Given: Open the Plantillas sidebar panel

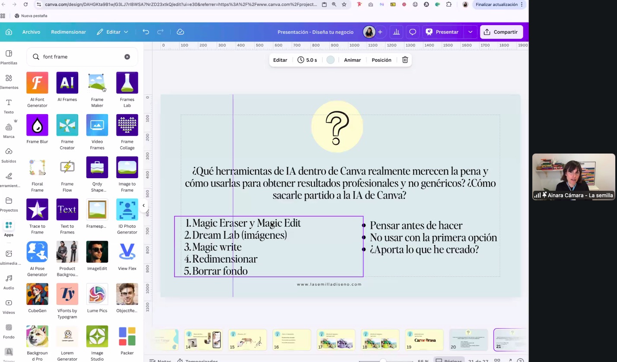Looking at the screenshot, I should pyautogui.click(x=9, y=57).
